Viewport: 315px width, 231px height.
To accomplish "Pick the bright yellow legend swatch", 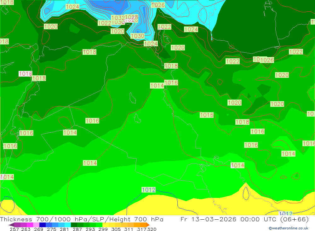I will point(106,225).
